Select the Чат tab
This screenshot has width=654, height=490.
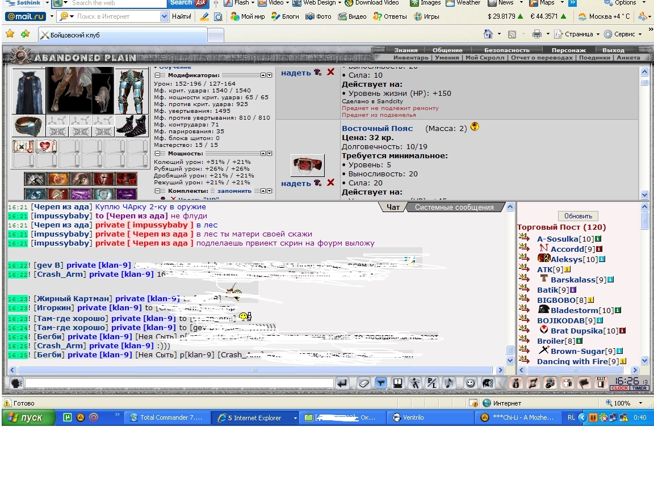(x=393, y=207)
